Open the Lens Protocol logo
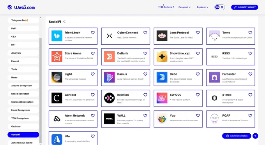 (162, 36)
